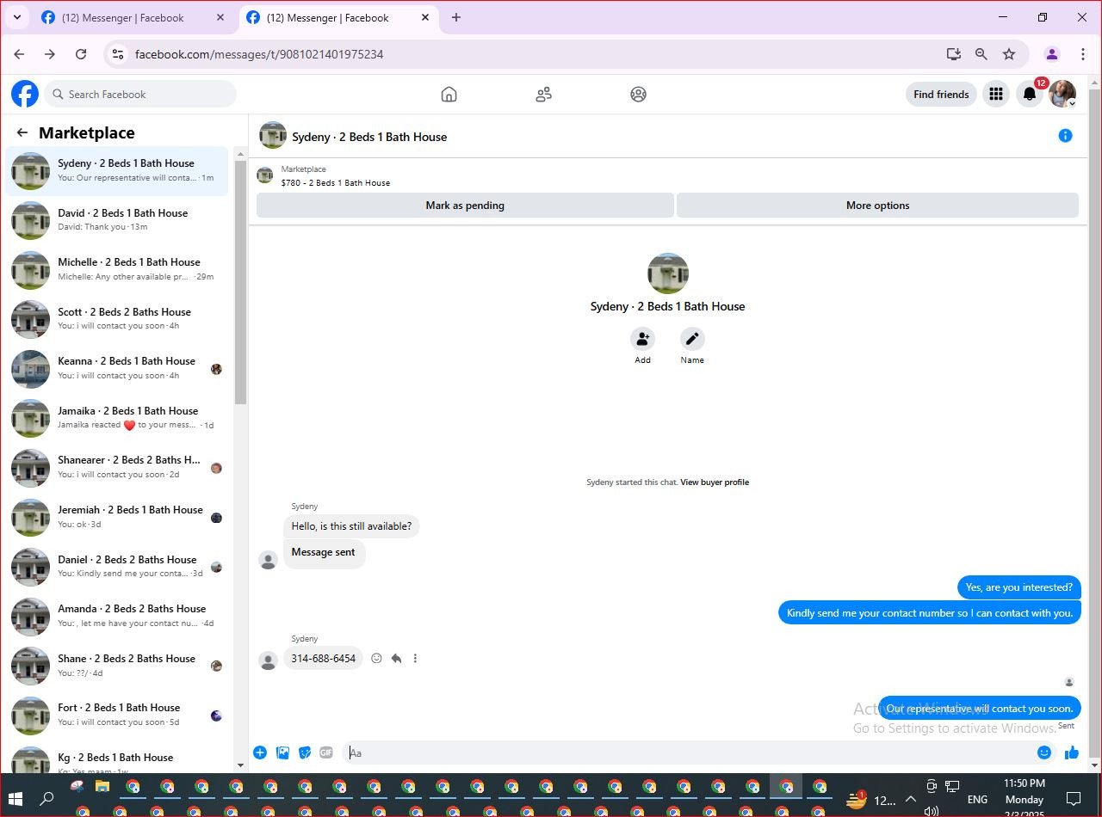Open View buyer profile link
This screenshot has width=1102, height=817.
715,482
